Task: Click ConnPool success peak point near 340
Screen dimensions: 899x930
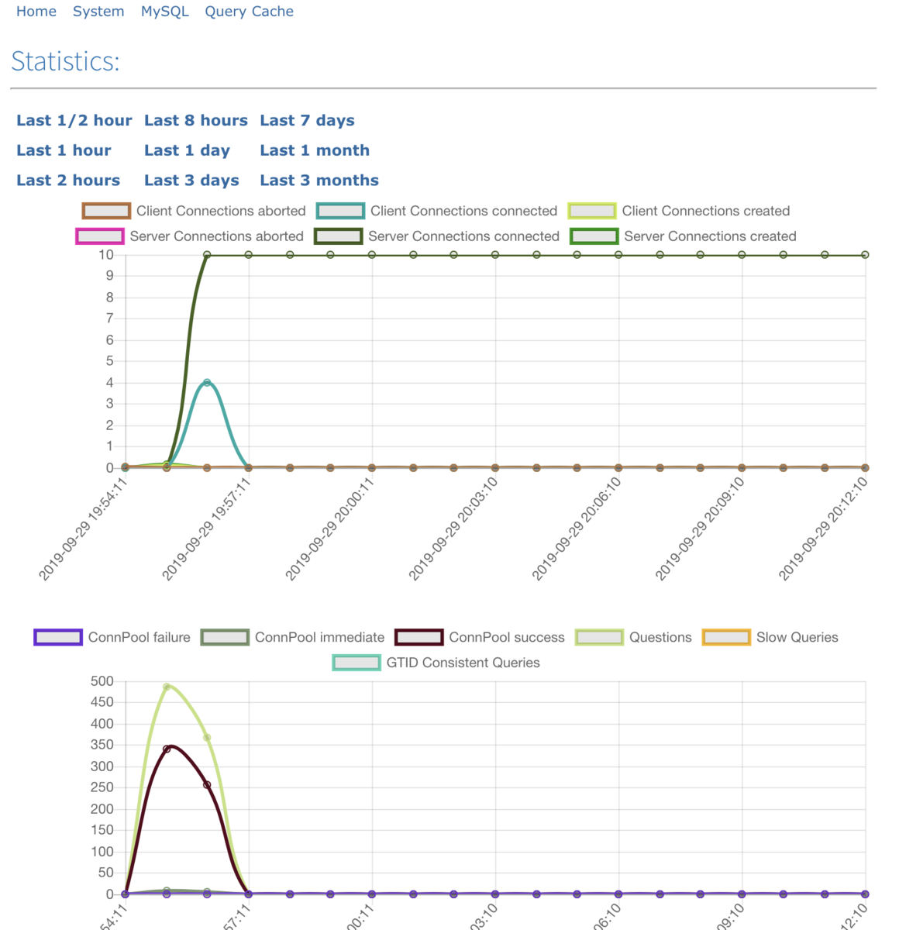Action: 167,749
